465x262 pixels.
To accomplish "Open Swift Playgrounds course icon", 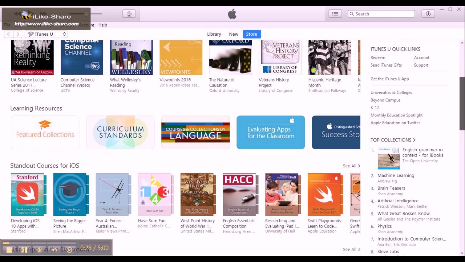I will [325, 195].
